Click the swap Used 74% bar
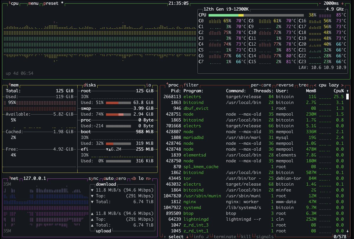Image resolution: width=354 pixels, height=239 pixels. tap(118, 114)
